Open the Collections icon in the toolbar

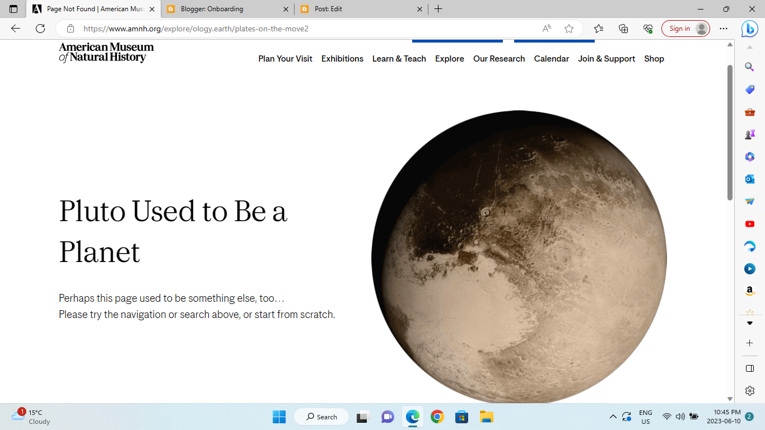[623, 29]
